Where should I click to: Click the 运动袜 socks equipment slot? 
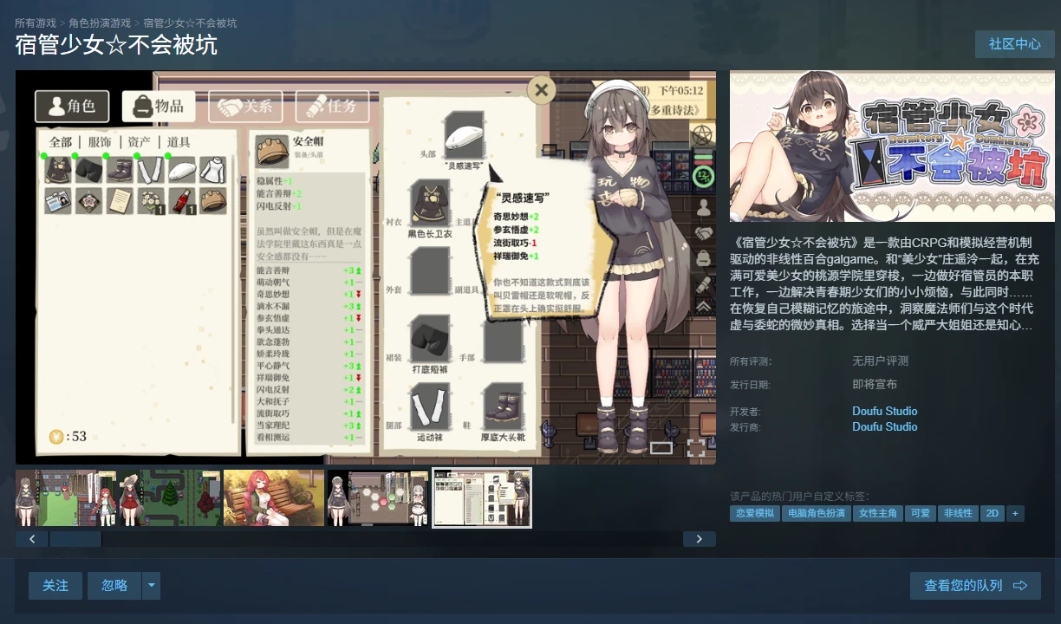430,406
